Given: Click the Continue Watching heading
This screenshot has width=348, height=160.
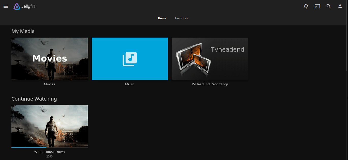Looking at the screenshot, I should [34, 99].
